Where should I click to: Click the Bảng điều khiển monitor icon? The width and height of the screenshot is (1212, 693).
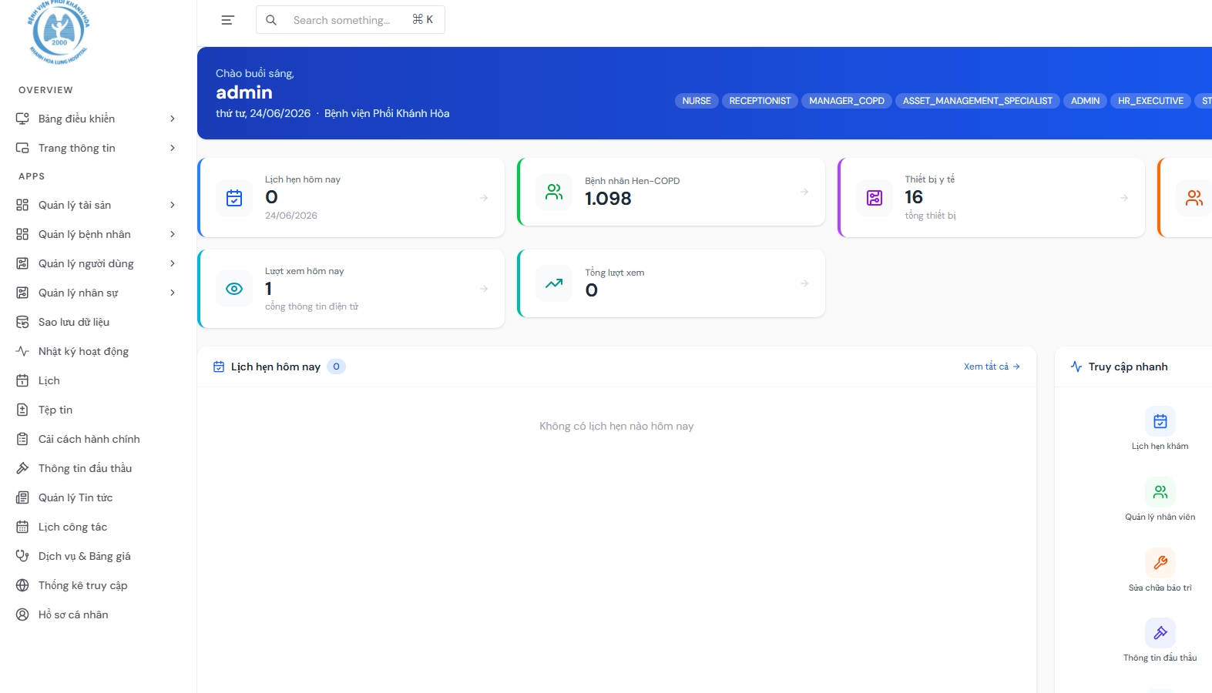(22, 119)
